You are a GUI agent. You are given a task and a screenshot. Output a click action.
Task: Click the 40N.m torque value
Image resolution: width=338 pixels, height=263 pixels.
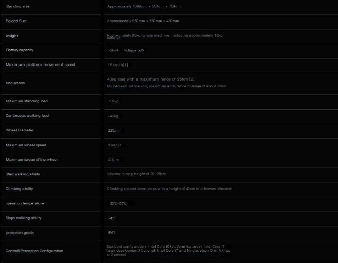pos(113,160)
